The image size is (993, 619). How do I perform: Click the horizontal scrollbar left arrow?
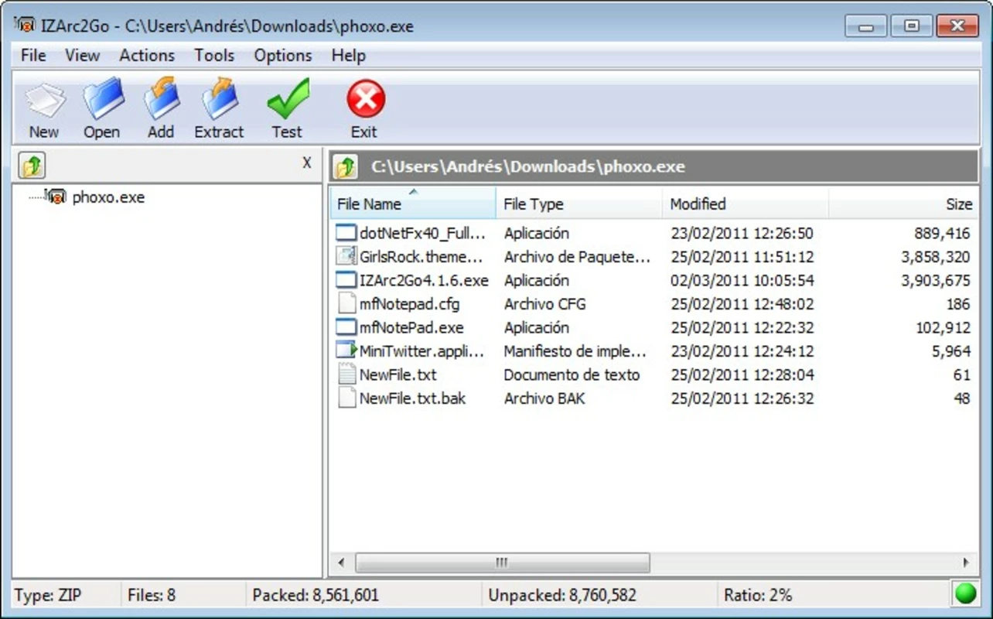tap(341, 563)
